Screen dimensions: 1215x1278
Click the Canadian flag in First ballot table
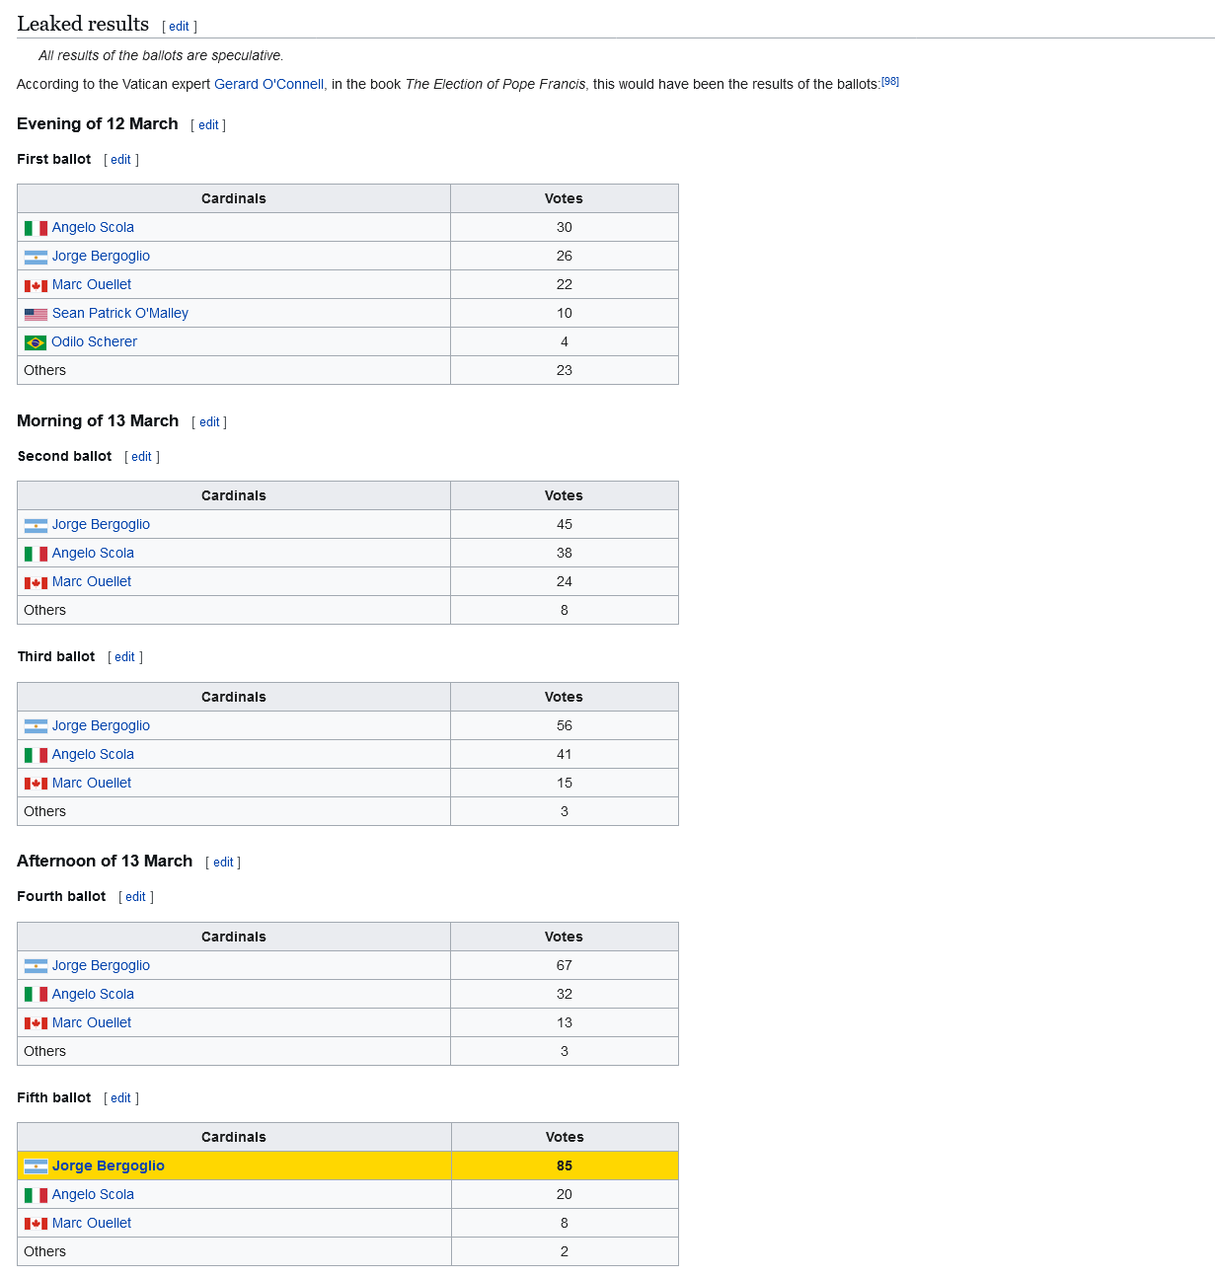coord(36,285)
